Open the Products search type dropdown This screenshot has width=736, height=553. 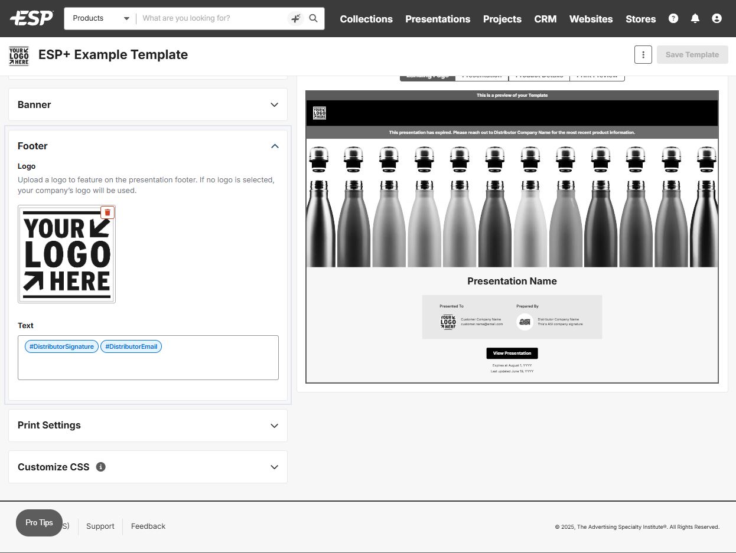[x=100, y=18]
